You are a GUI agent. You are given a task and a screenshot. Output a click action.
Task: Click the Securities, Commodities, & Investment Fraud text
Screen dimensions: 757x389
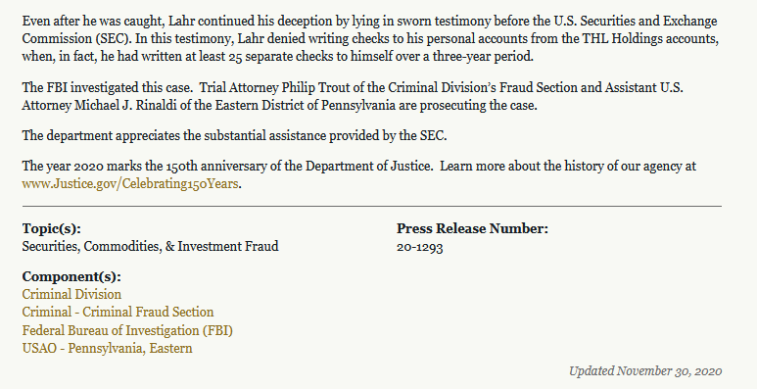coord(150,247)
